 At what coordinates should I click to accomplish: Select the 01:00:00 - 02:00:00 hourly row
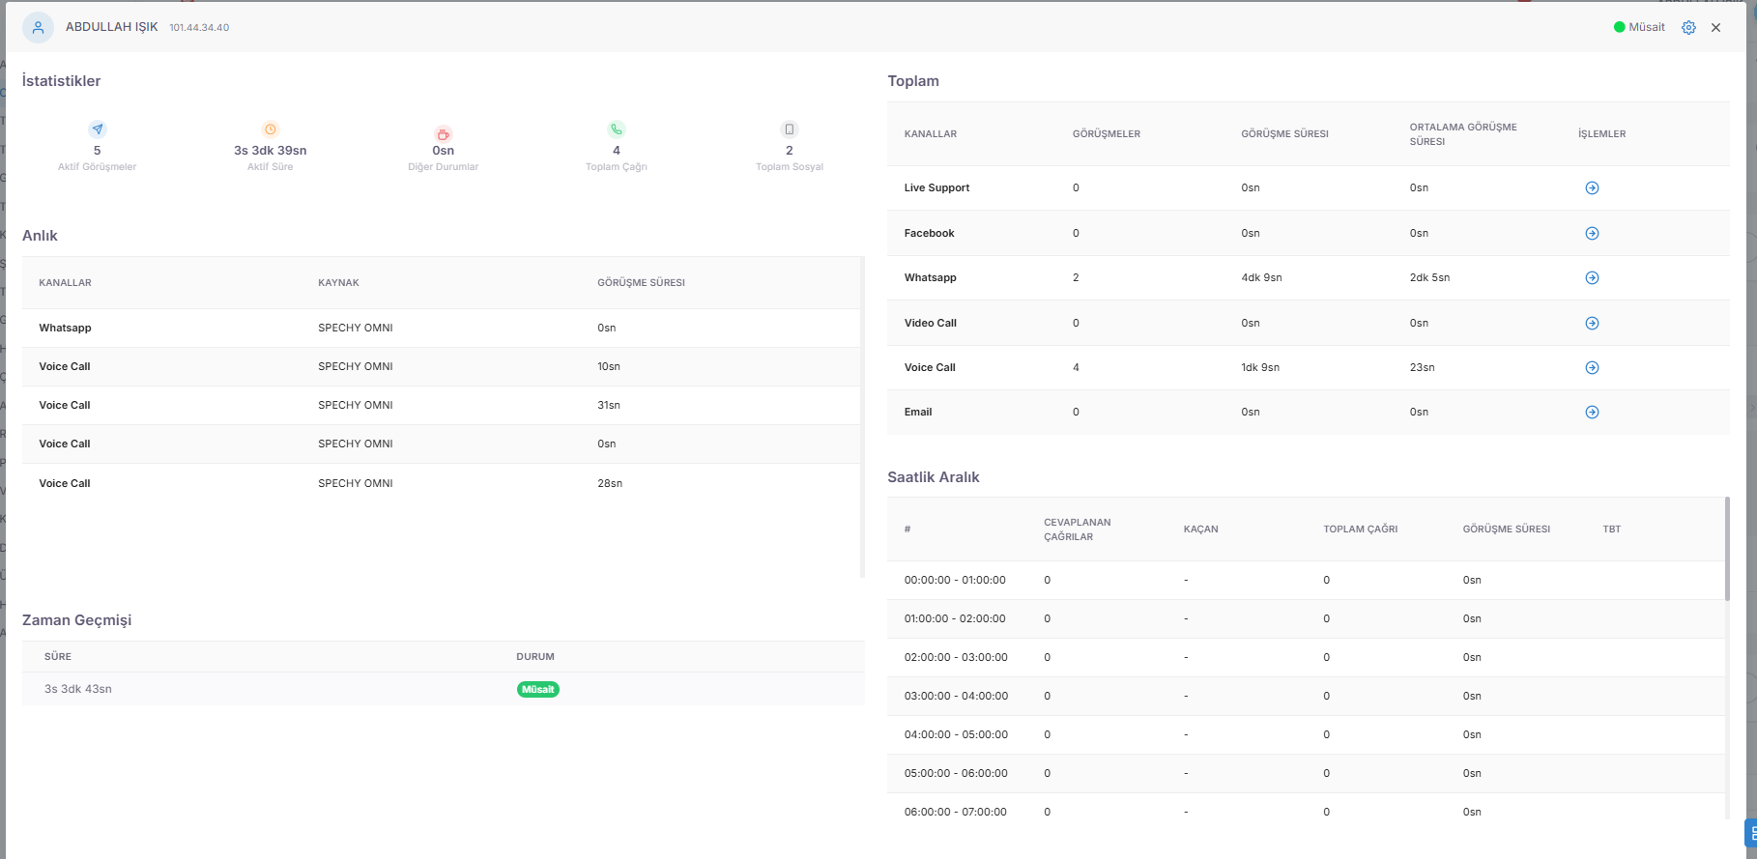tap(1306, 618)
